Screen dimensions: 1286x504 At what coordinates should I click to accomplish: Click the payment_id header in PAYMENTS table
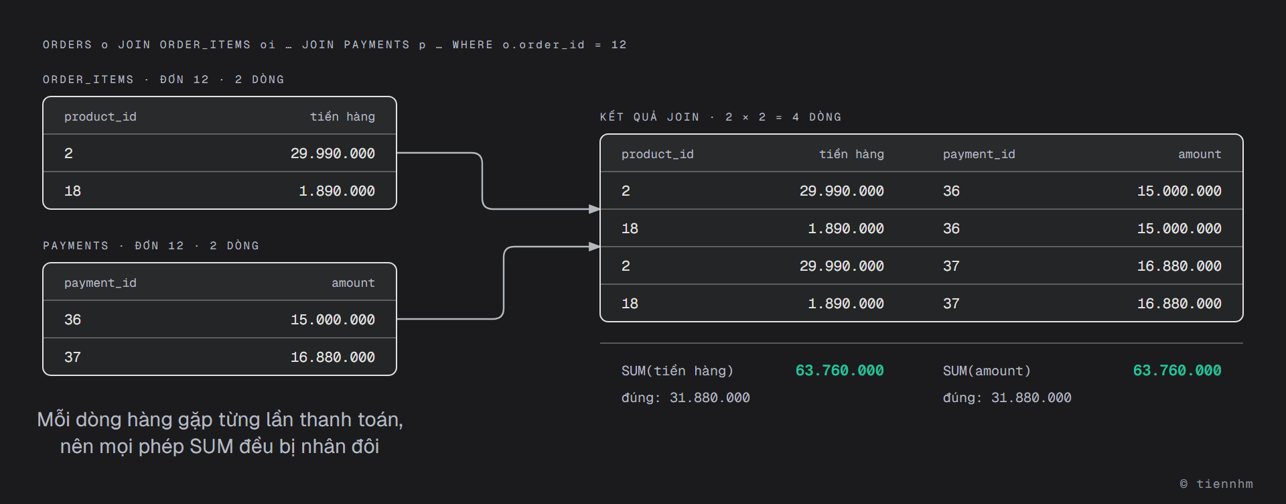[x=100, y=283]
